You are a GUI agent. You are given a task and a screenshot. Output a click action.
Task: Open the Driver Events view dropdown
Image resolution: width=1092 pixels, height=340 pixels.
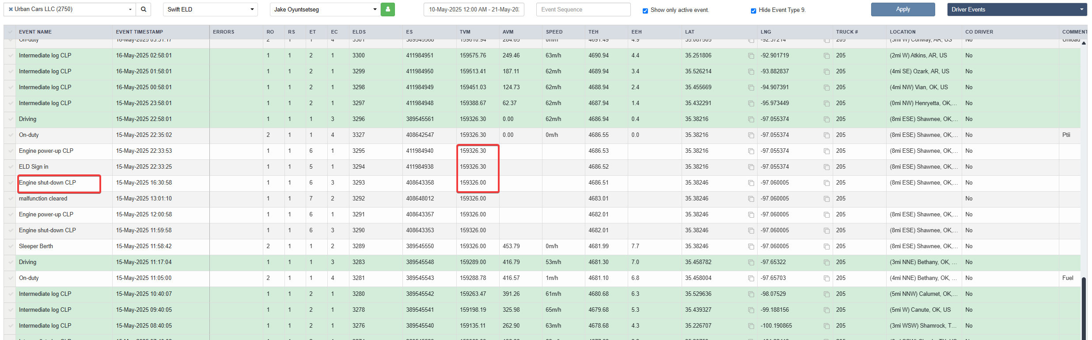(x=1017, y=9)
